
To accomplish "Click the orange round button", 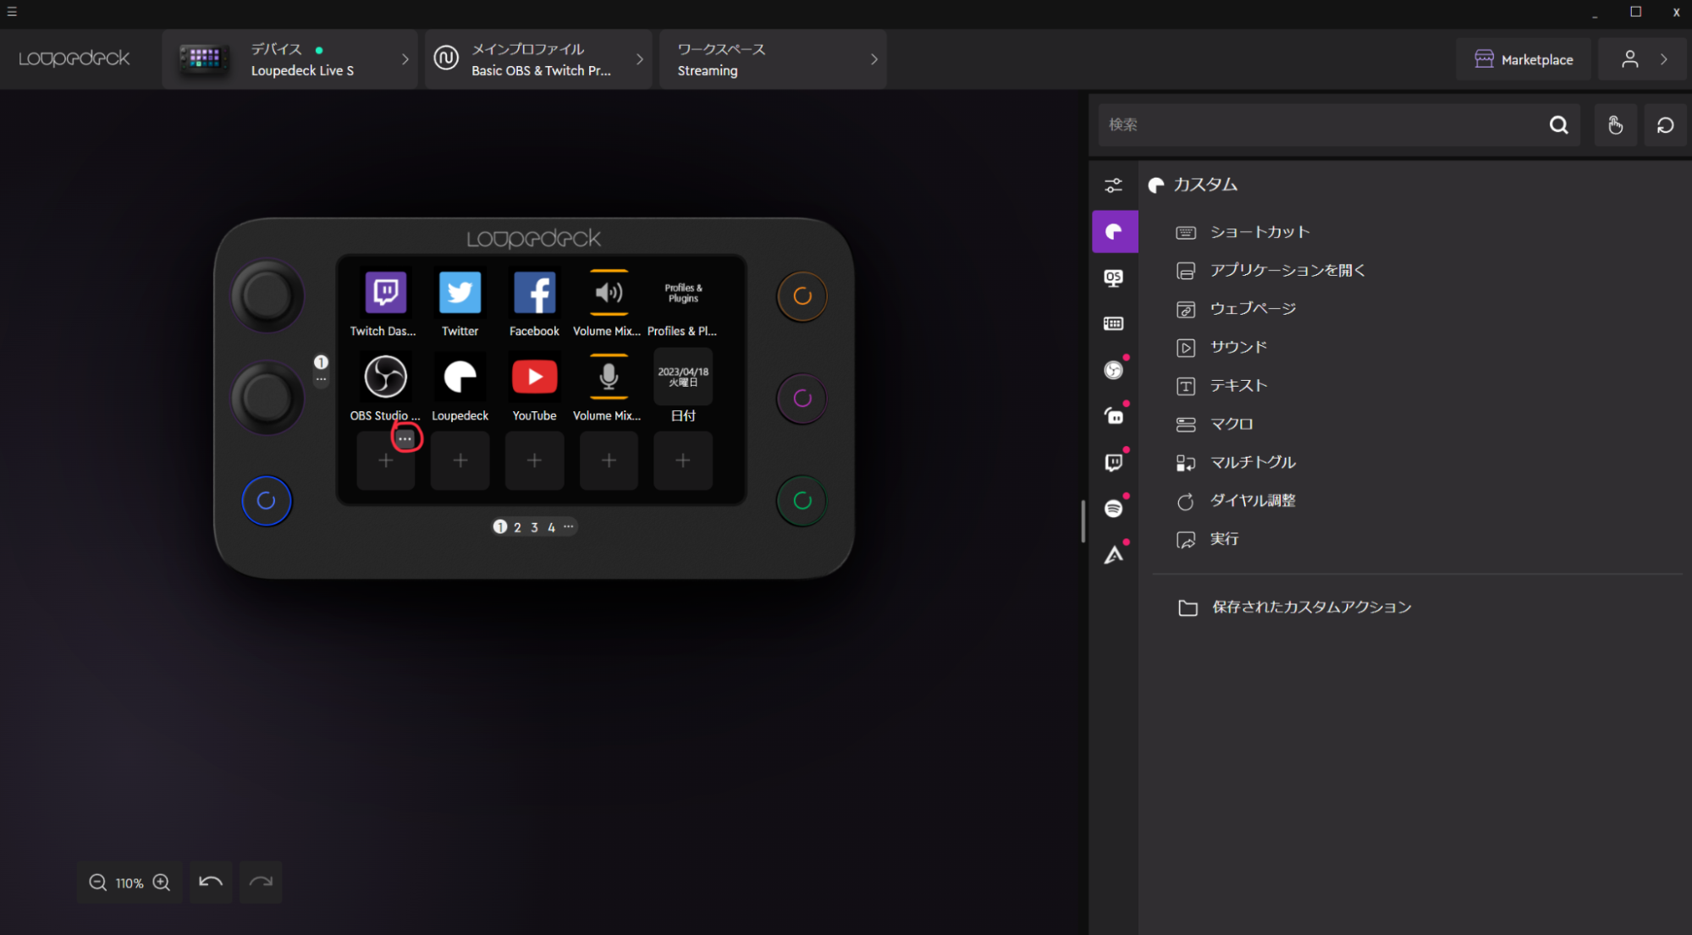I will [x=802, y=296].
